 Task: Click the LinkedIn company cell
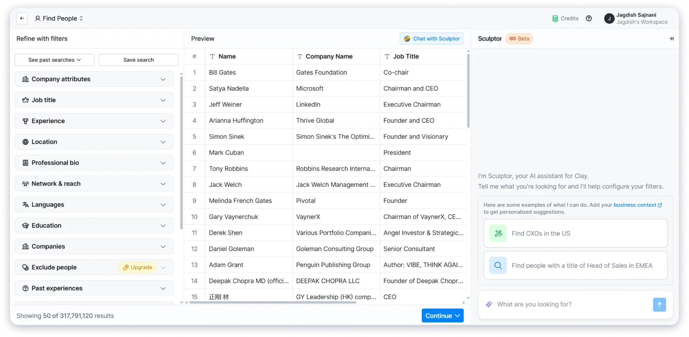(336, 105)
